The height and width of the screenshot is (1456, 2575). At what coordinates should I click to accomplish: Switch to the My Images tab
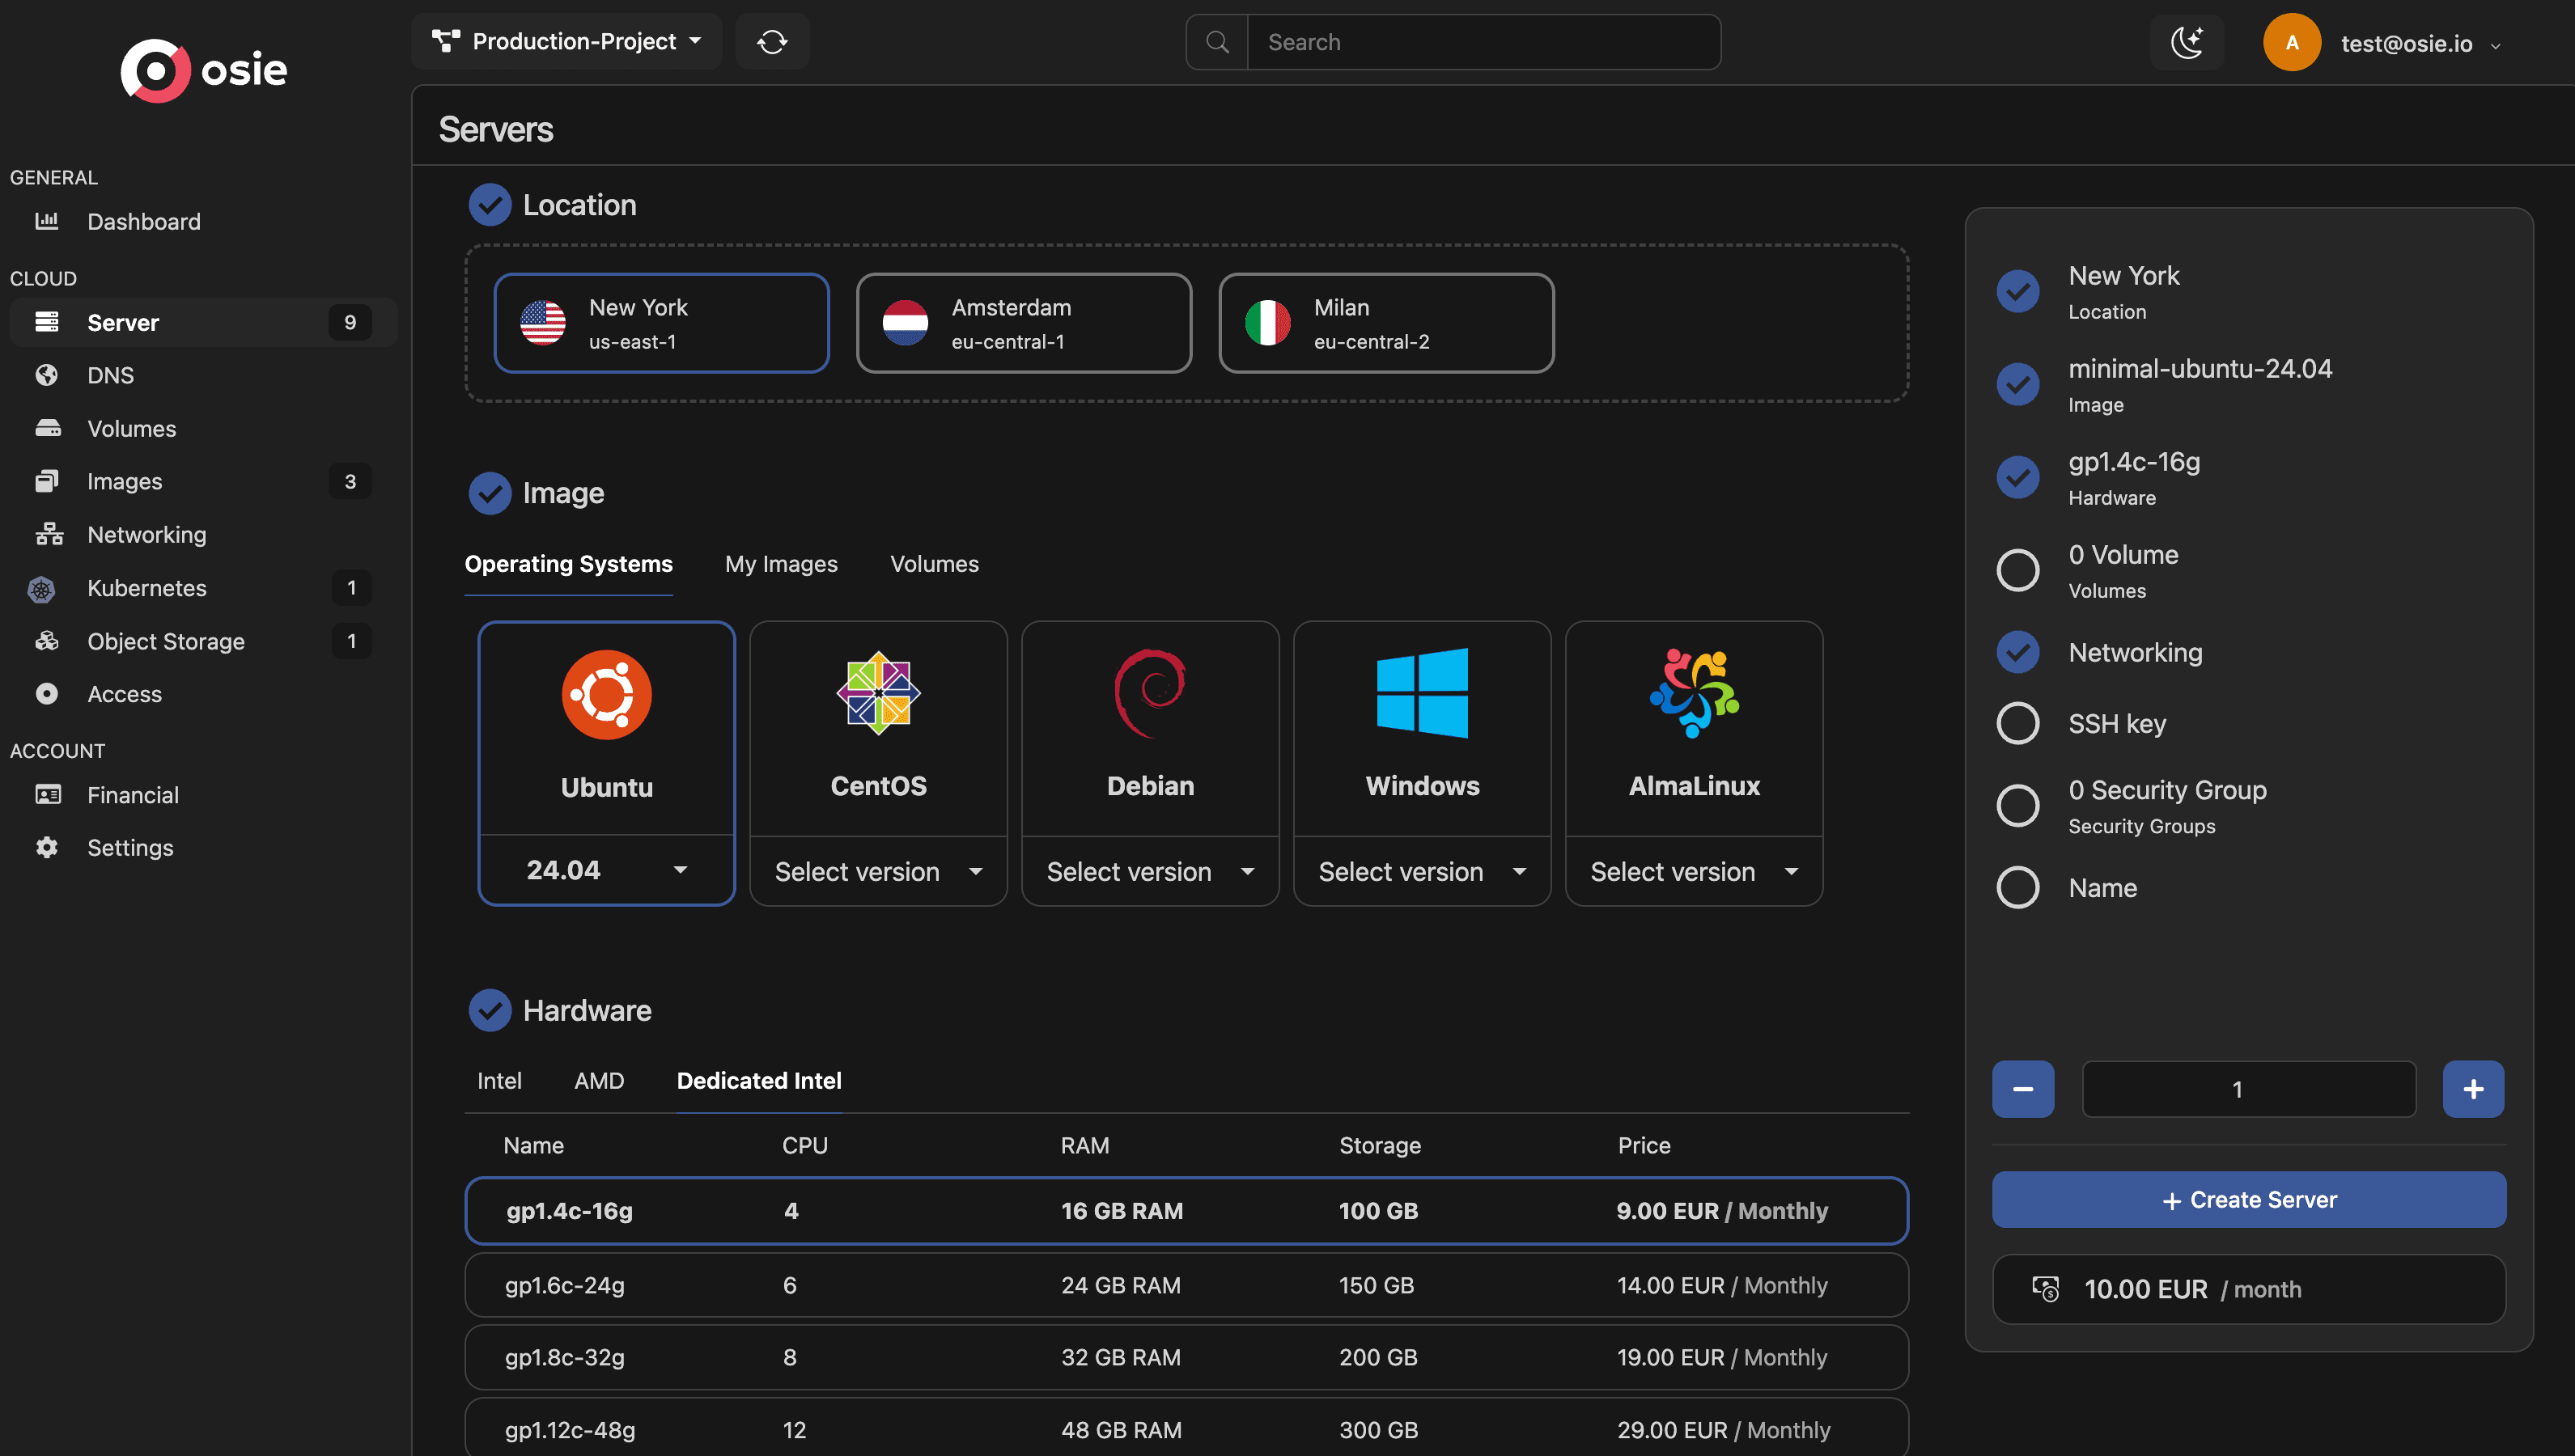(781, 564)
